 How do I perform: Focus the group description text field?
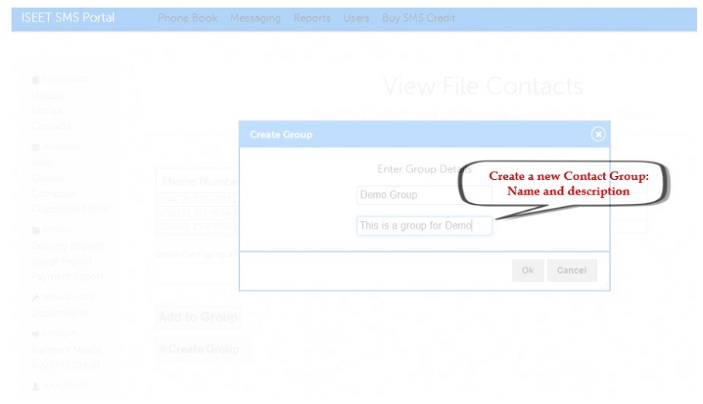(x=424, y=226)
